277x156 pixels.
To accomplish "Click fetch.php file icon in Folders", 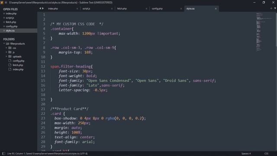I will point(10,65).
